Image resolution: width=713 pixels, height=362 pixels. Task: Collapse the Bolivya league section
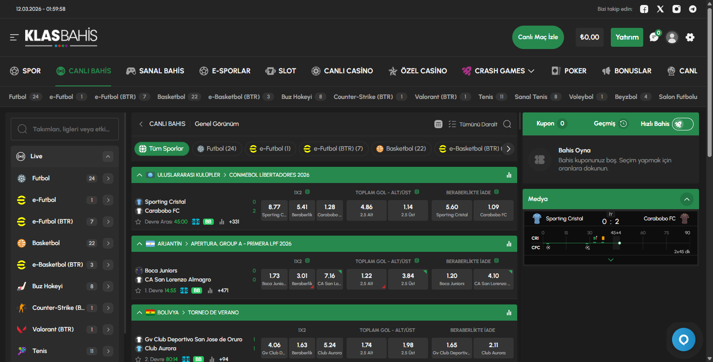pyautogui.click(x=140, y=313)
